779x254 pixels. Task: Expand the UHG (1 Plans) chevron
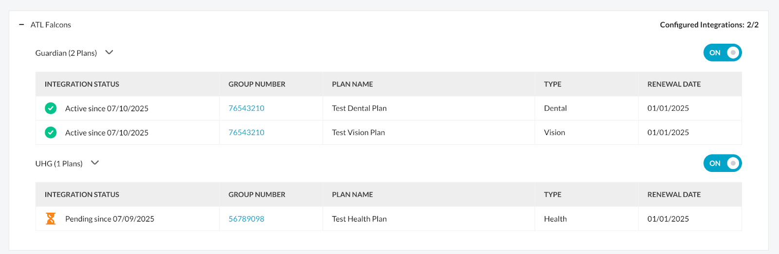[x=95, y=163]
